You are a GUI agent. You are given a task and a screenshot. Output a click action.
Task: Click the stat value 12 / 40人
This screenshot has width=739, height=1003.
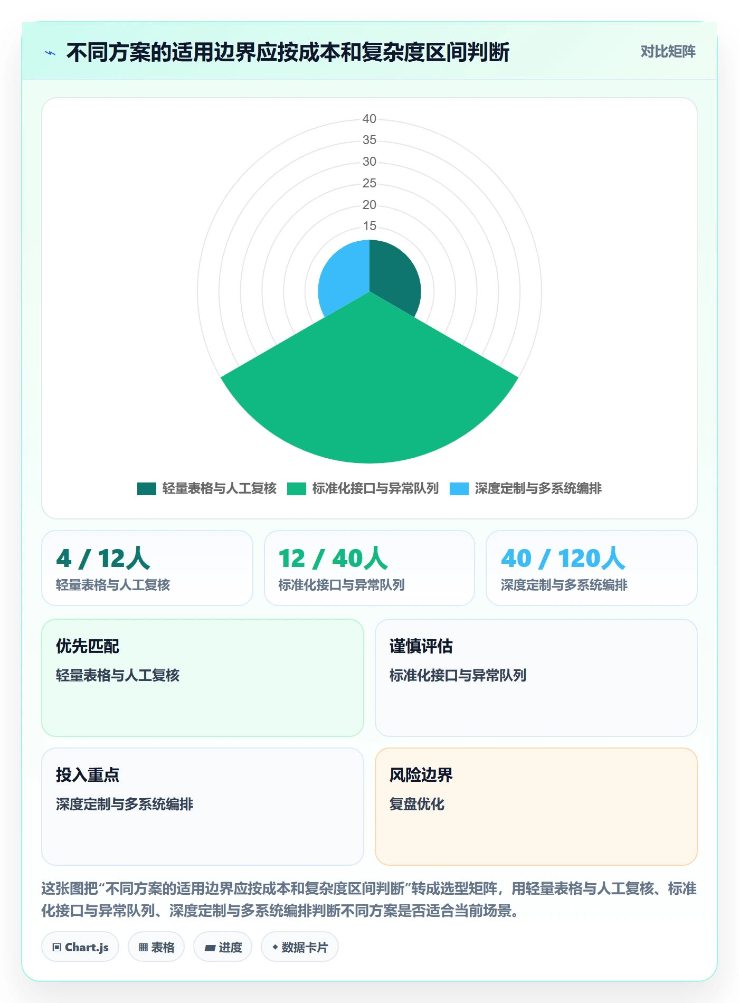(x=334, y=558)
